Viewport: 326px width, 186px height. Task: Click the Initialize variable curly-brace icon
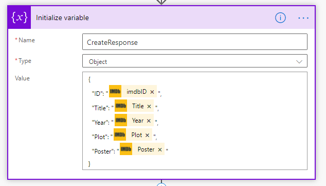pos(20,18)
